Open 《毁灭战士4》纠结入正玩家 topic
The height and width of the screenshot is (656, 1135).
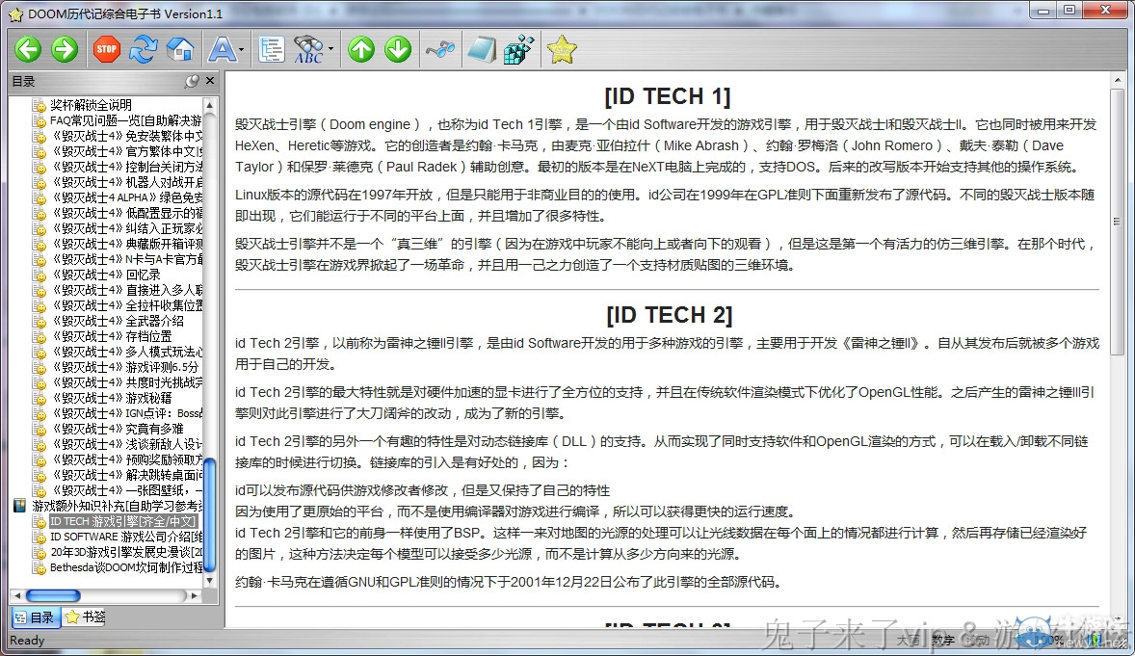coord(126,229)
